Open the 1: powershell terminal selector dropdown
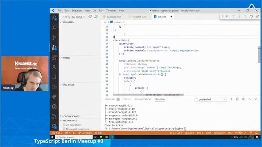The image size is (262, 147). pos(210,99)
